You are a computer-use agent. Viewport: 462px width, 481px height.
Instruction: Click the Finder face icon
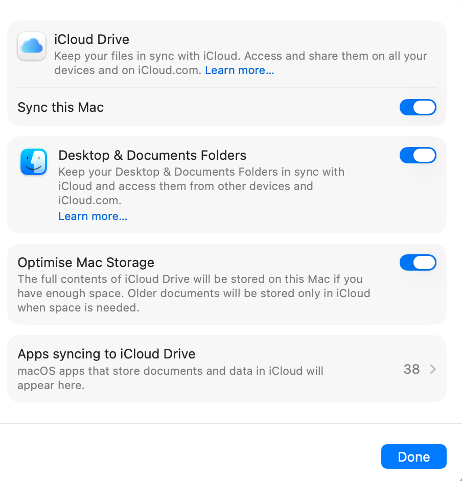tap(34, 162)
